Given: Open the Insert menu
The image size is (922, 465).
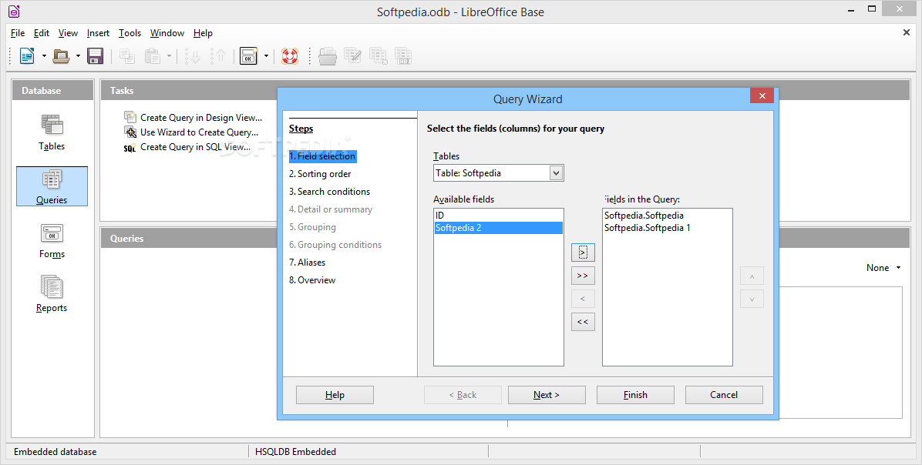Looking at the screenshot, I should [98, 33].
